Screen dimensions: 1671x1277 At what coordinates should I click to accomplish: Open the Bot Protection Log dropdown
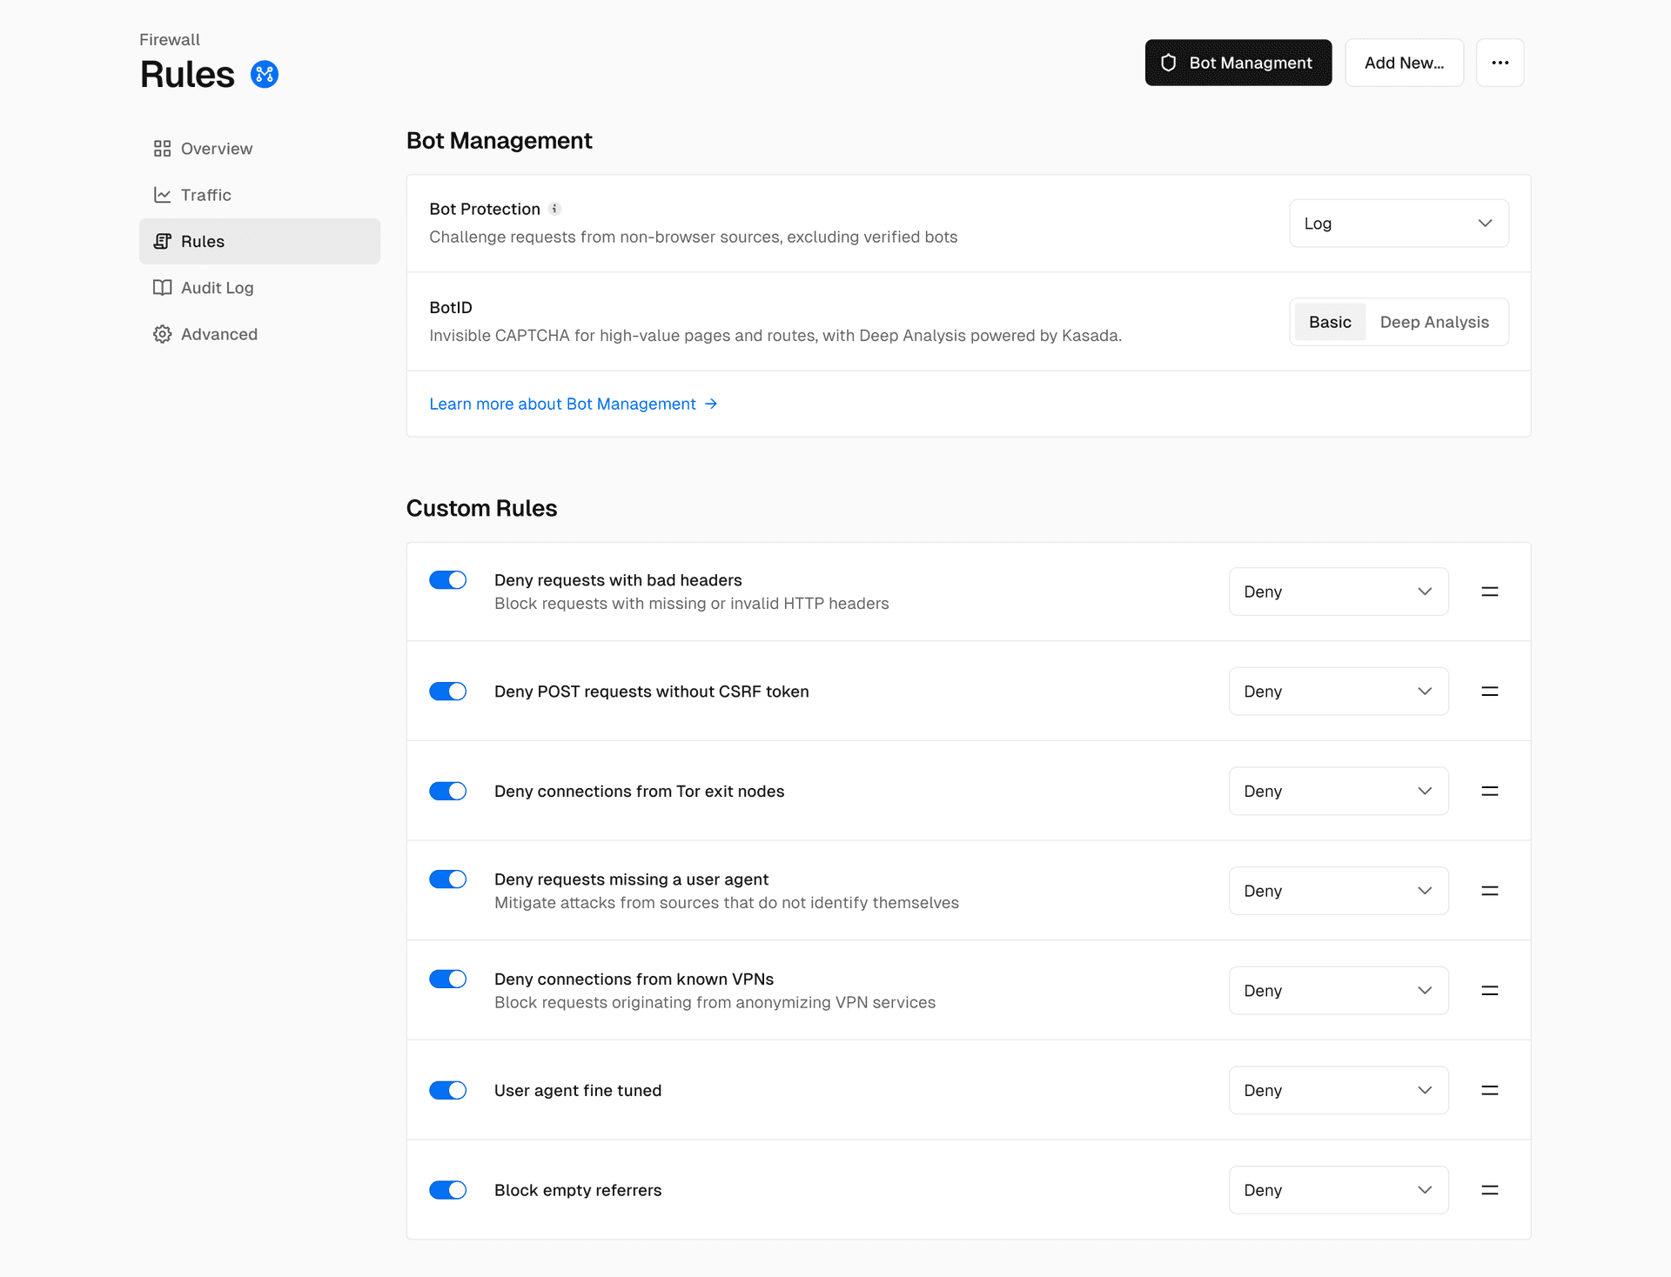coord(1398,224)
